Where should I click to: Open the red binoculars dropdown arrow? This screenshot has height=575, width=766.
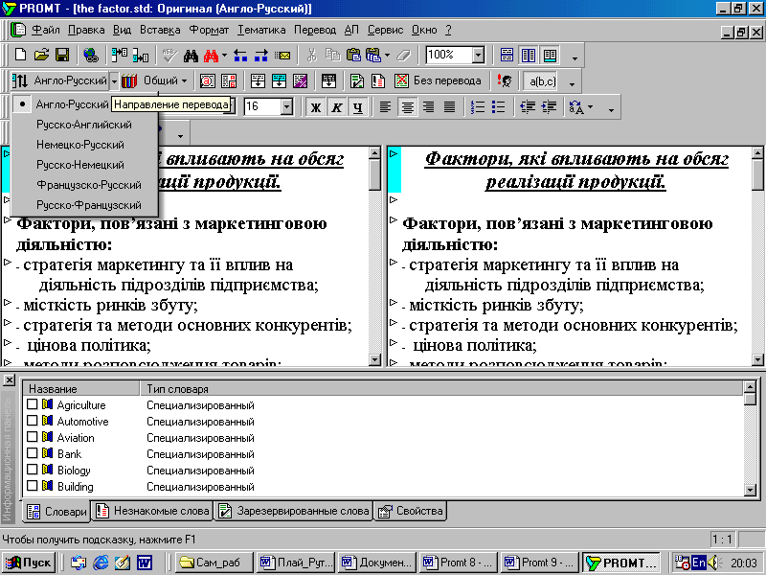224,56
